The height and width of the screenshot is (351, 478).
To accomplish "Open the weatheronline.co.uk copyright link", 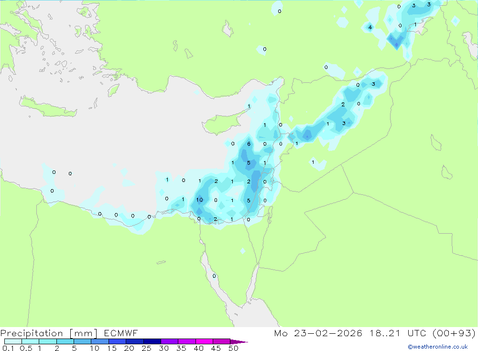I will (x=437, y=347).
